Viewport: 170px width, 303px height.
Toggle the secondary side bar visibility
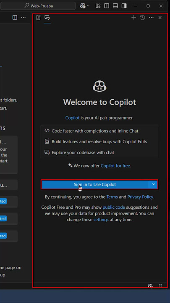[124, 6]
